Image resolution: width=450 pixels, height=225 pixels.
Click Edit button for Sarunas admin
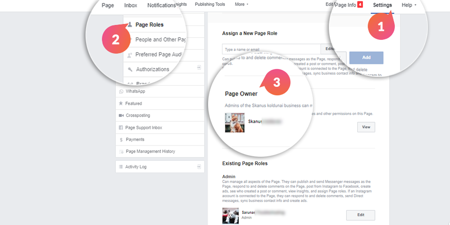tap(360, 215)
